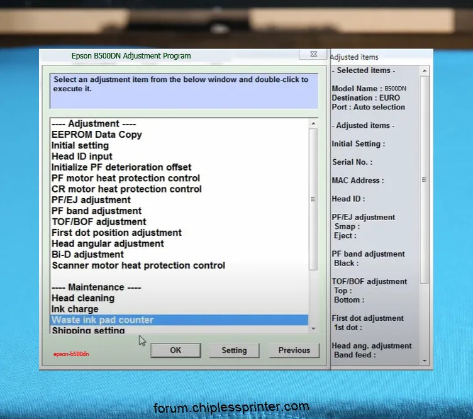Click the ---- Adjustment ---- header row
Screen dimensions: 473x419
pos(179,124)
